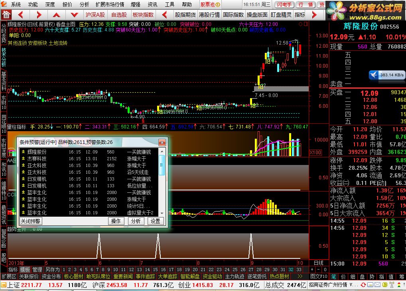
Task: Open the 分析 menu
Action: 84,4
